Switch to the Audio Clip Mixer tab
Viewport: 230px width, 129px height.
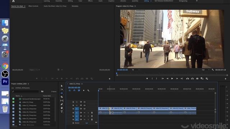55,6
